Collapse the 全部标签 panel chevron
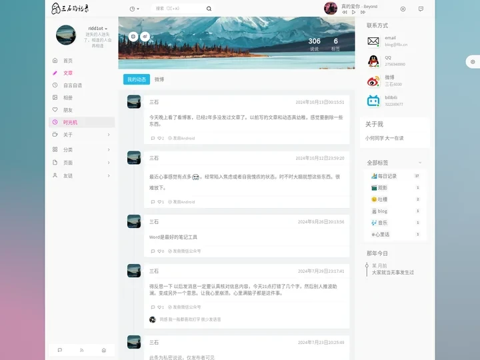The height and width of the screenshot is (360, 480). point(420,163)
